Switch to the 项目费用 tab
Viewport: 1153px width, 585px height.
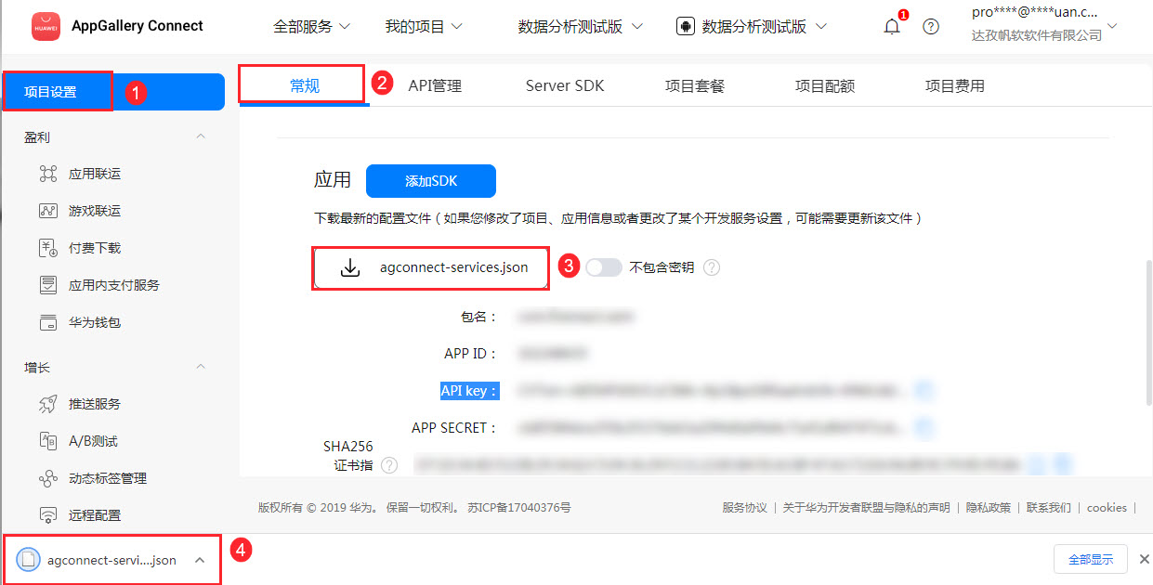pos(955,85)
